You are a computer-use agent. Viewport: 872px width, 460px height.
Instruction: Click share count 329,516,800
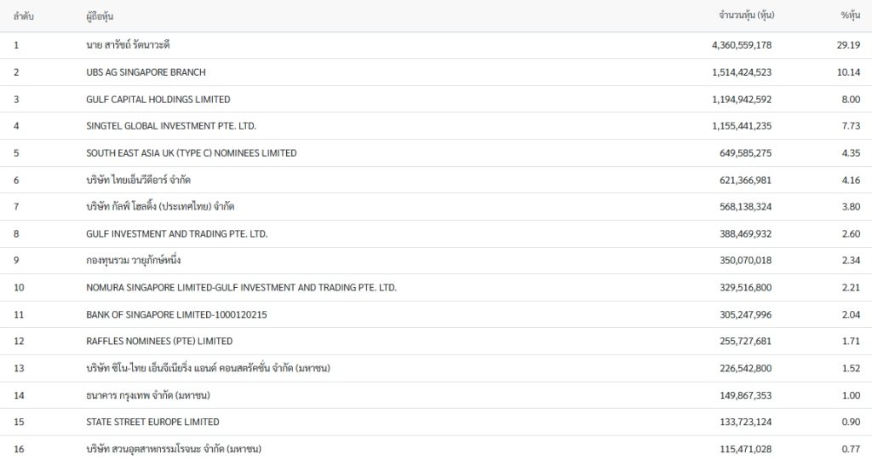point(745,288)
